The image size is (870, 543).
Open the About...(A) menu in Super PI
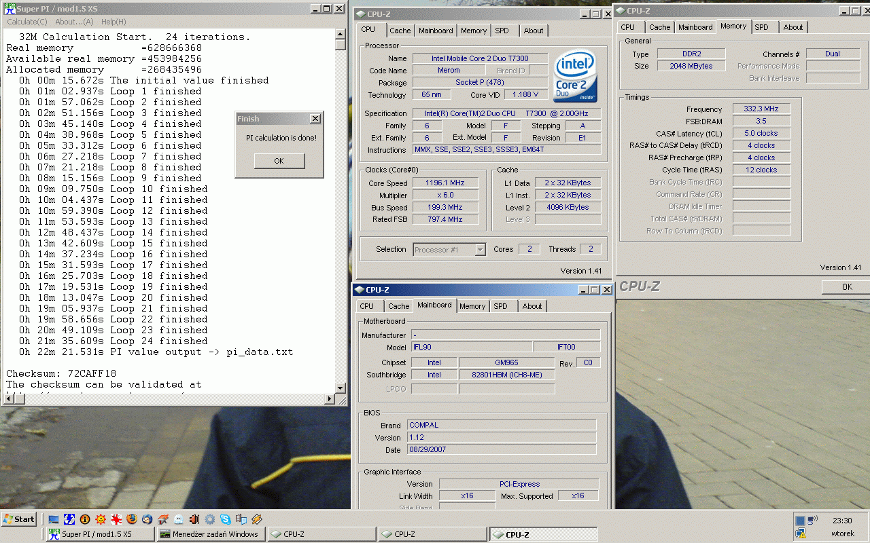pyautogui.click(x=74, y=22)
